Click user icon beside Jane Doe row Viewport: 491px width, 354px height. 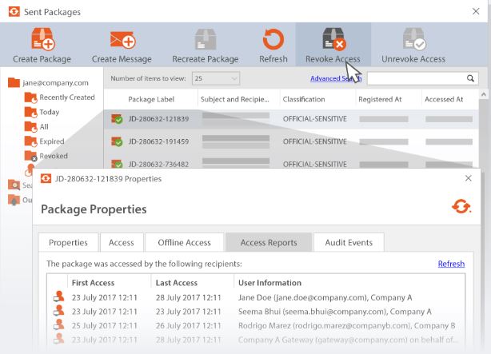point(58,296)
